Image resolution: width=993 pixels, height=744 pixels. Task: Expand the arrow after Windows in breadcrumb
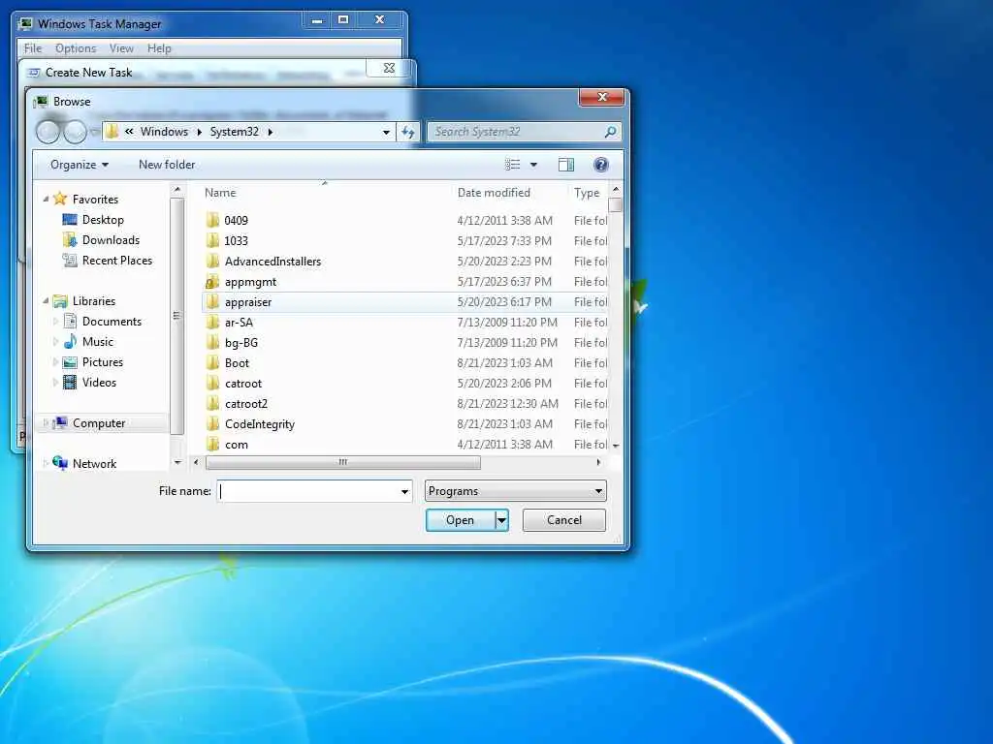pos(199,132)
